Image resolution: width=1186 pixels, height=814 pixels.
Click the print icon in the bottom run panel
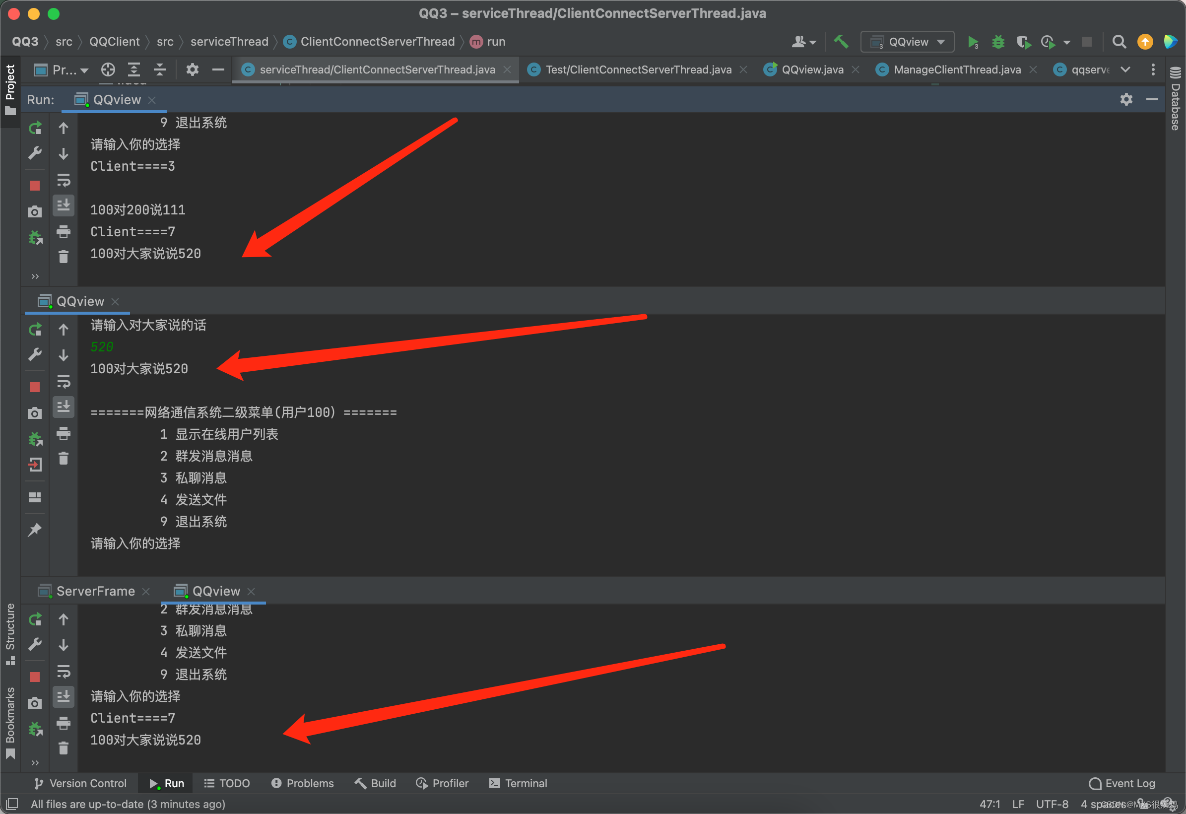64,723
